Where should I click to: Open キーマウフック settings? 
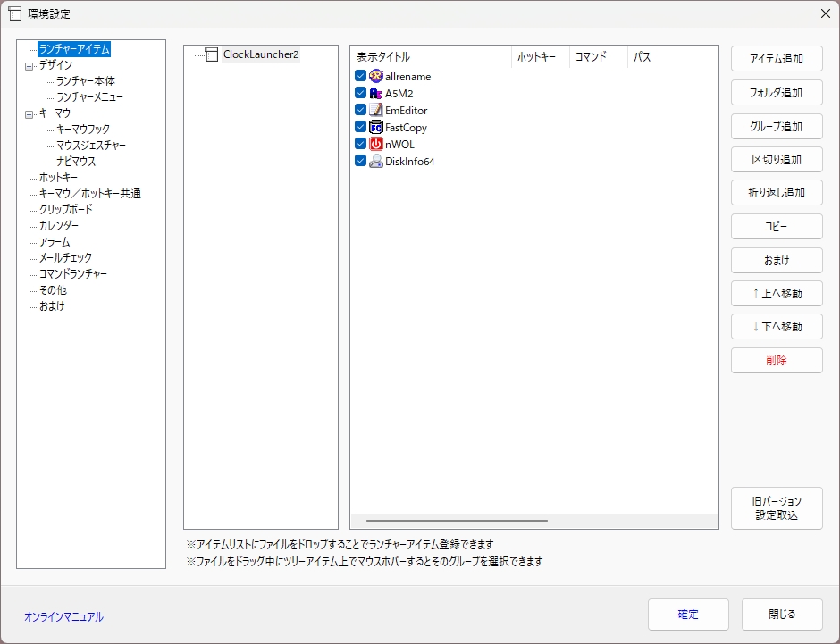pyautogui.click(x=83, y=129)
